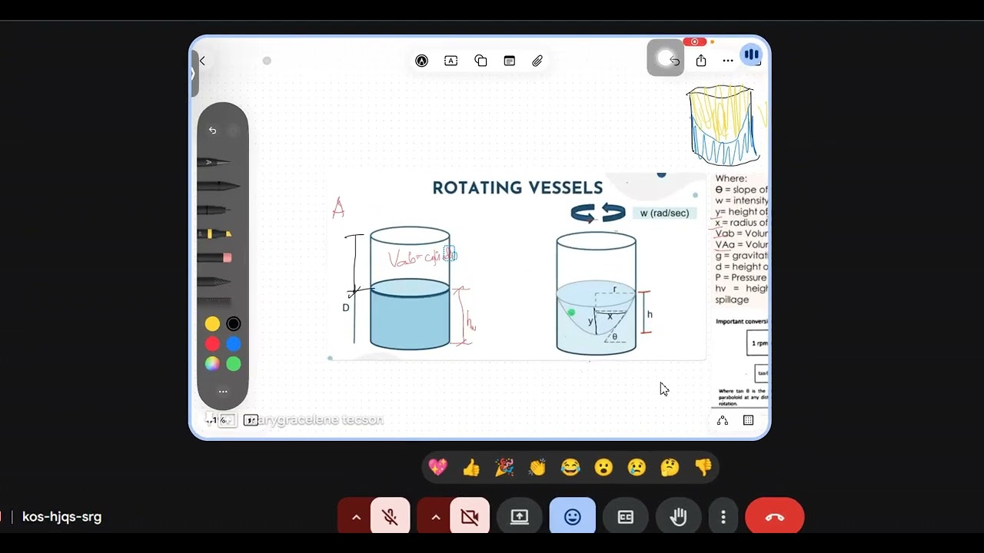Click the w (rad/sec) label
The image size is (984, 553).
(664, 213)
